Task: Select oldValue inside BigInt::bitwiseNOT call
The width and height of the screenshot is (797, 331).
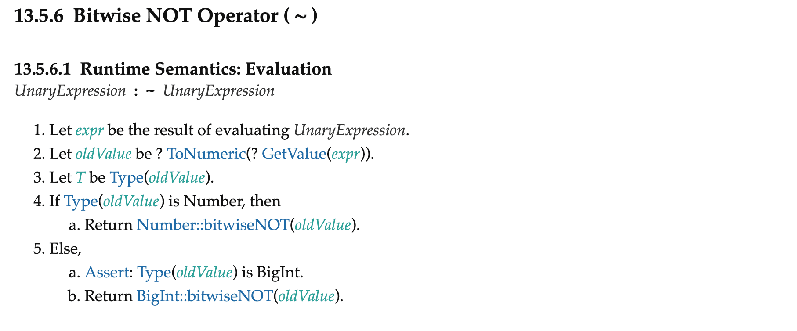Action: pyautogui.click(x=307, y=296)
